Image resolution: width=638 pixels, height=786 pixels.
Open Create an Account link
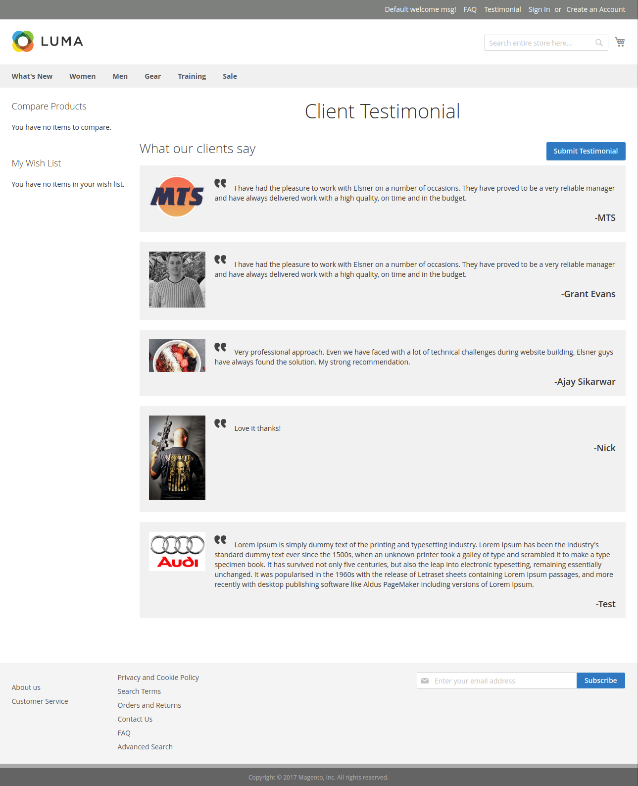click(595, 9)
